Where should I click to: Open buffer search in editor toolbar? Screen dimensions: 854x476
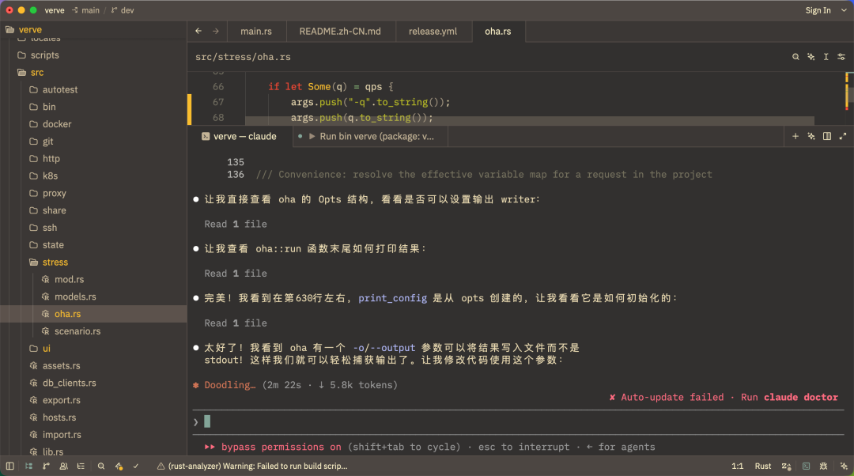[795, 57]
